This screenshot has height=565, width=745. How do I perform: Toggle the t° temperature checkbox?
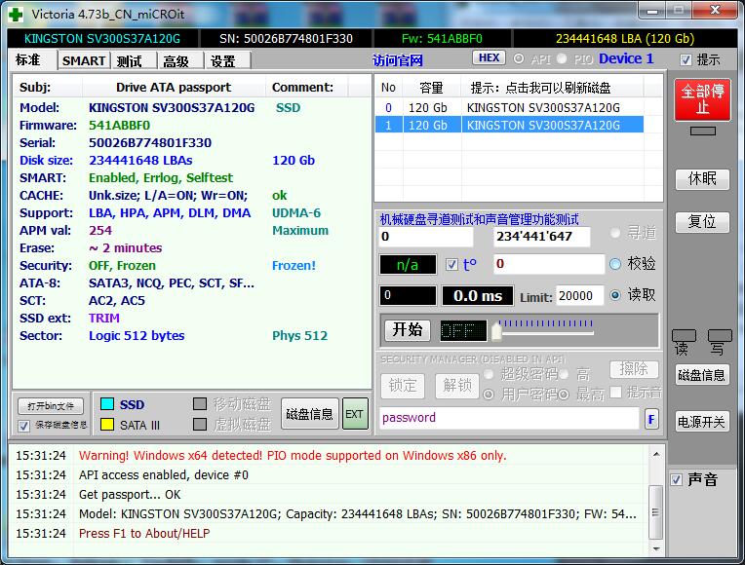(451, 264)
